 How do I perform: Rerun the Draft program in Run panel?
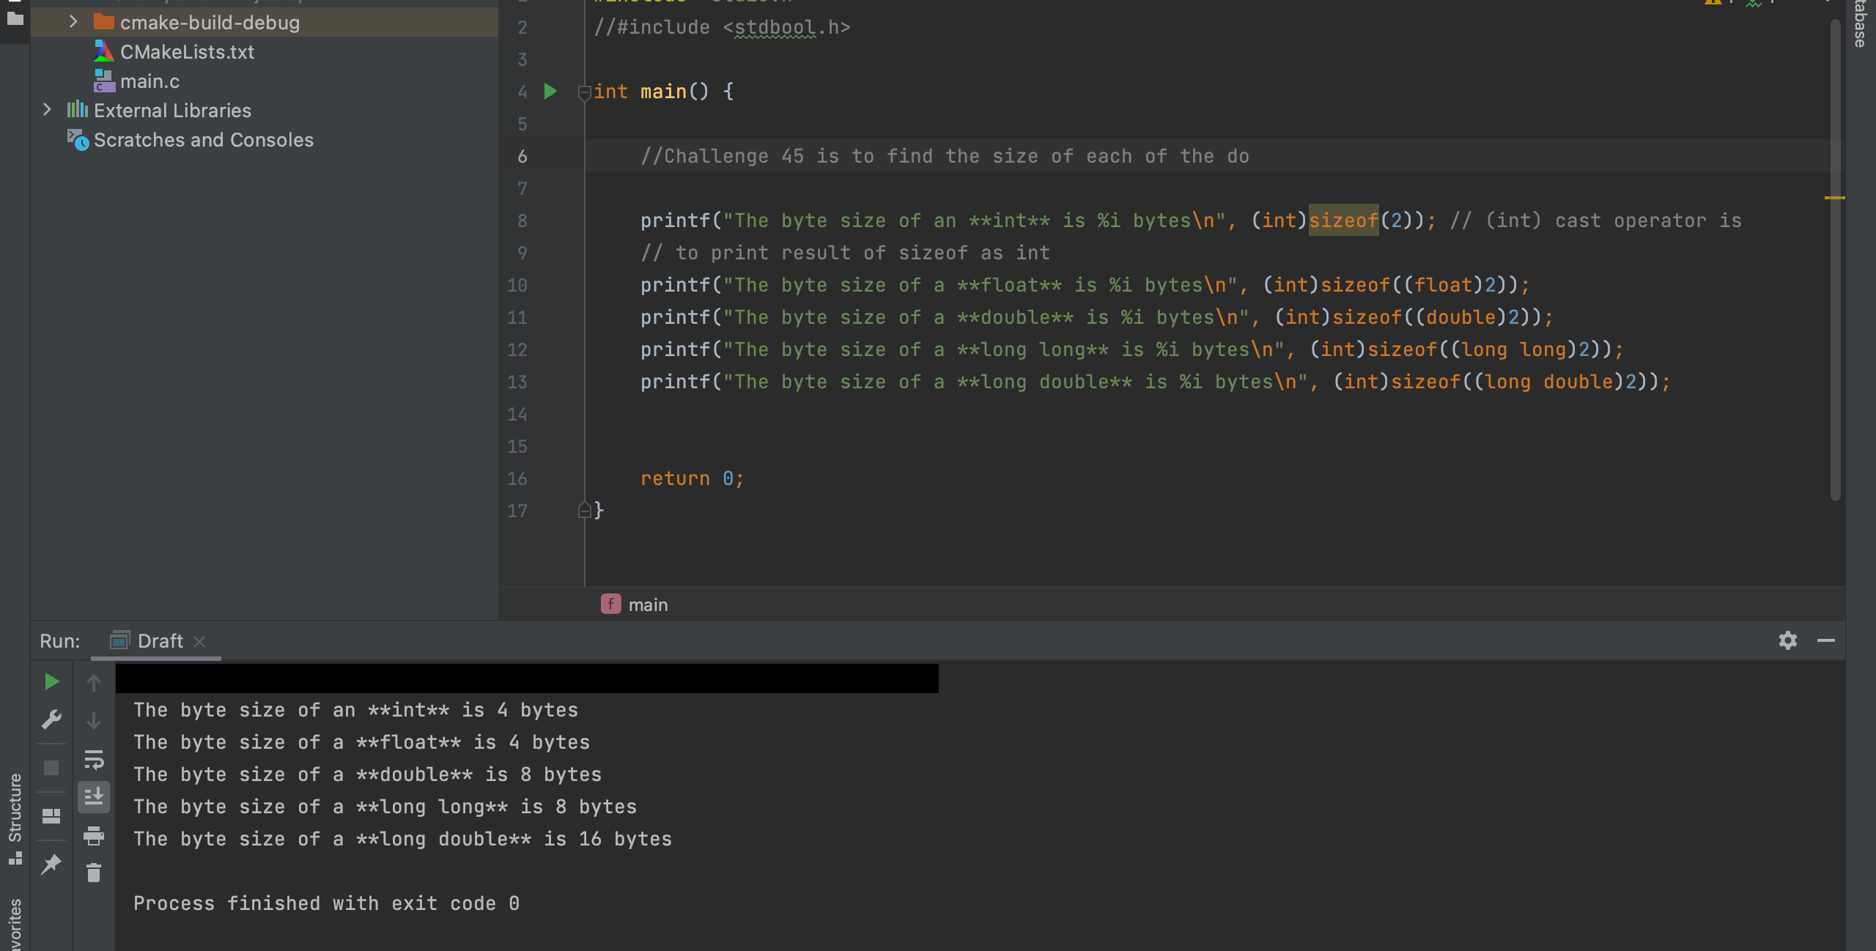coord(51,682)
